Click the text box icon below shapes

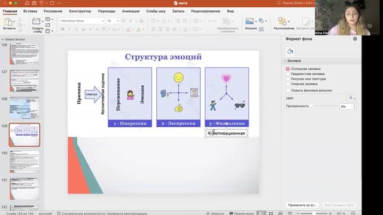(262, 29)
